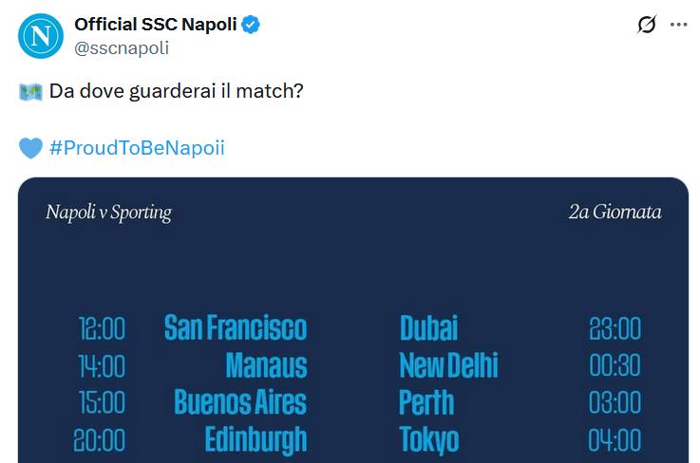Click the map emoji in the tweet
The width and height of the screenshot is (700, 463).
tap(30, 92)
